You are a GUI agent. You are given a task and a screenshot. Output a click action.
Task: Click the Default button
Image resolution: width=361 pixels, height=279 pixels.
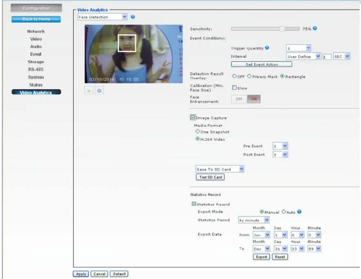[119, 274]
